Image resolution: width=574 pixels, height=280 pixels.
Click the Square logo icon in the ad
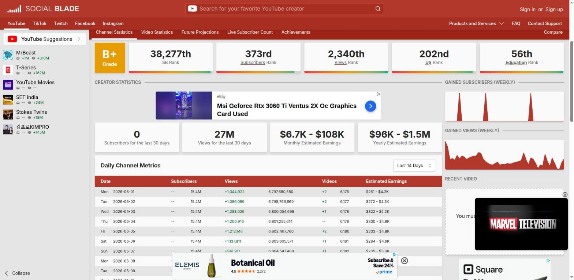(468, 270)
